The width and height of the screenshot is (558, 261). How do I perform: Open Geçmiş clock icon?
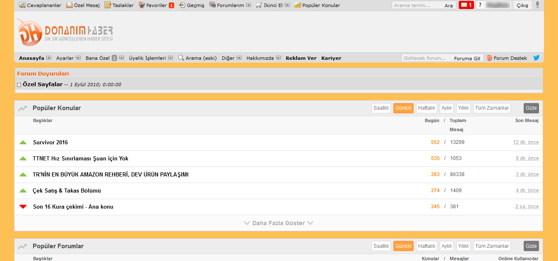point(182,5)
